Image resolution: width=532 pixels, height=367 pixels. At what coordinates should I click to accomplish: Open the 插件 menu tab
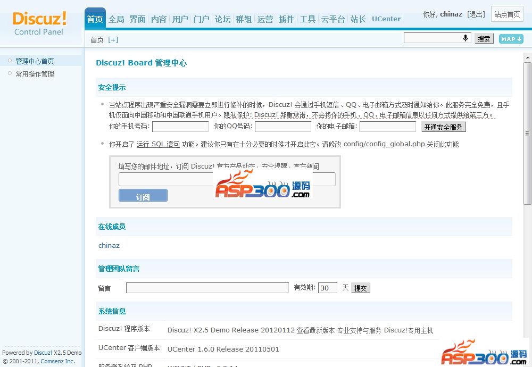(286, 19)
